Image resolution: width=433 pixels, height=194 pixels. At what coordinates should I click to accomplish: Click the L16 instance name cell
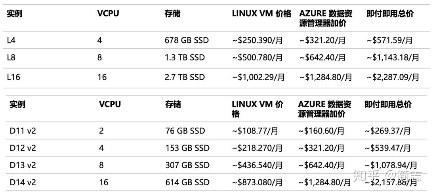coord(13,77)
